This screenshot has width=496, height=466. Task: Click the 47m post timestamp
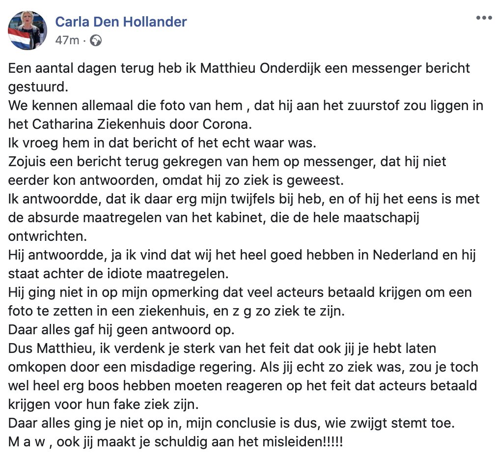[67, 40]
